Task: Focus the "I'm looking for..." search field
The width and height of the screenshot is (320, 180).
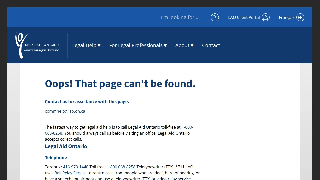Action: coord(185,17)
